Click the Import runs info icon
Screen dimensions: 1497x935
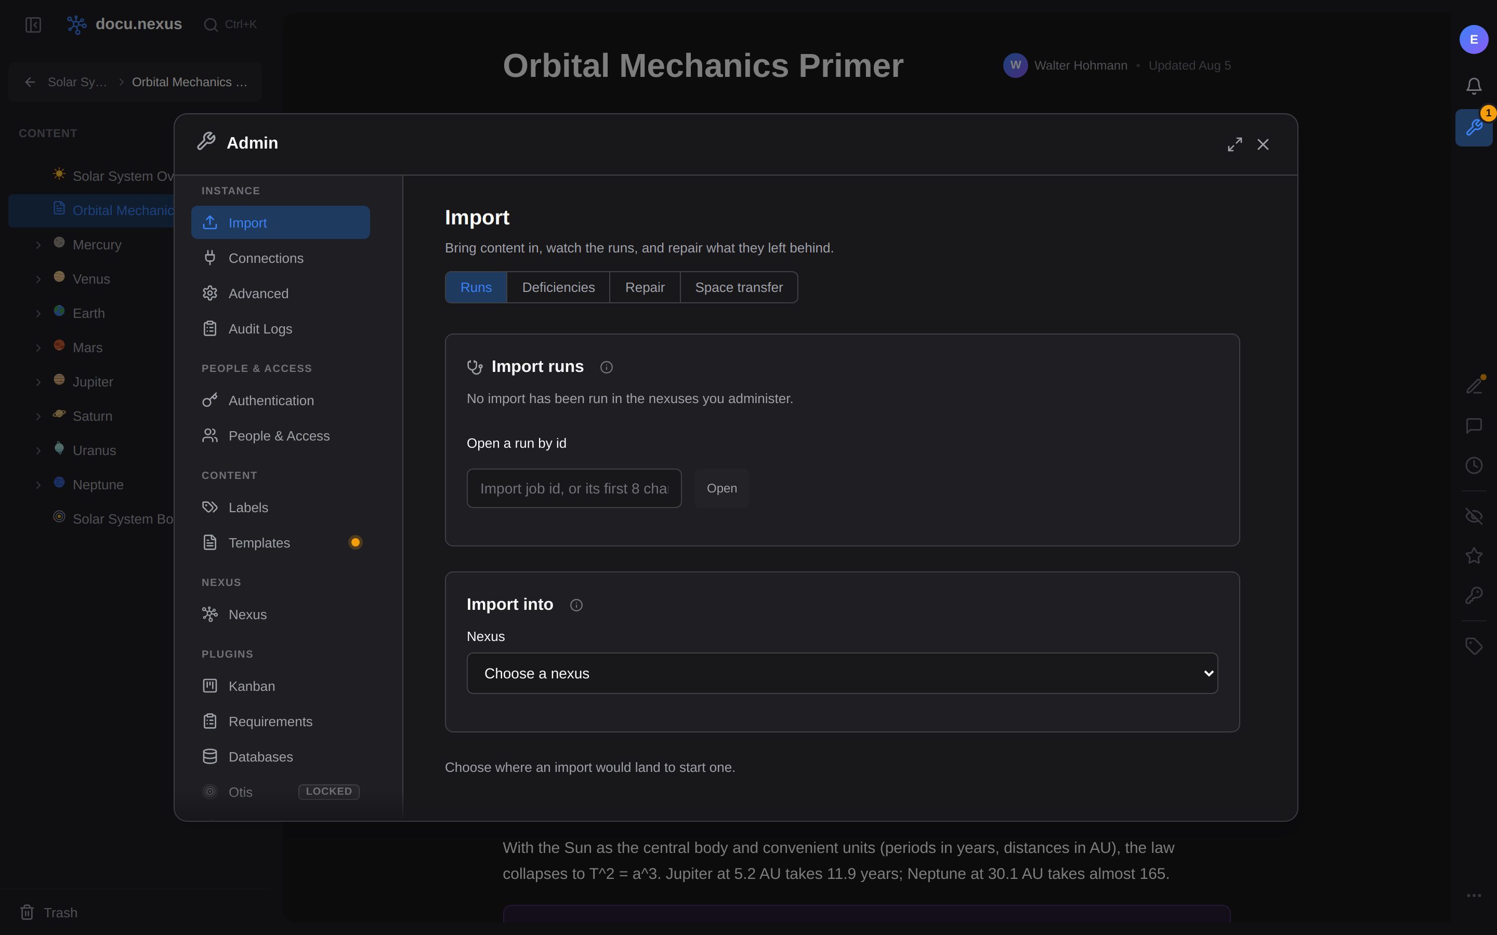click(606, 367)
